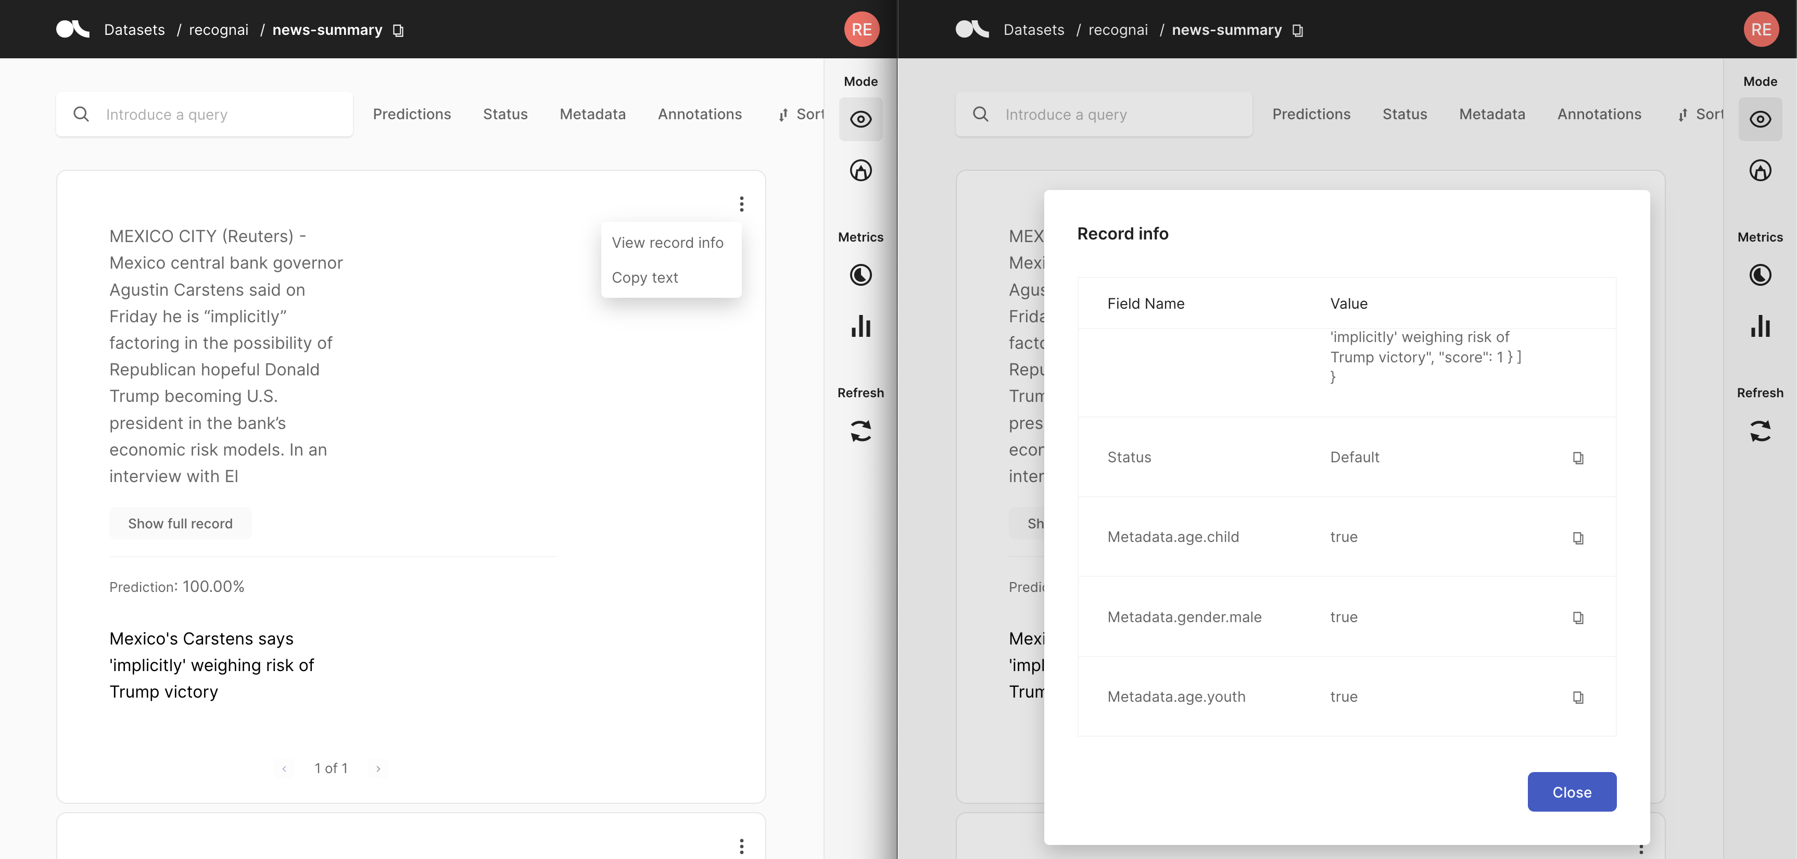The height and width of the screenshot is (859, 1797).
Task: Open Annotations filter in left window
Action: coord(700,113)
